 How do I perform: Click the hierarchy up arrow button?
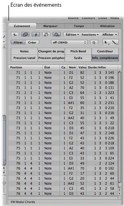point(15,35)
